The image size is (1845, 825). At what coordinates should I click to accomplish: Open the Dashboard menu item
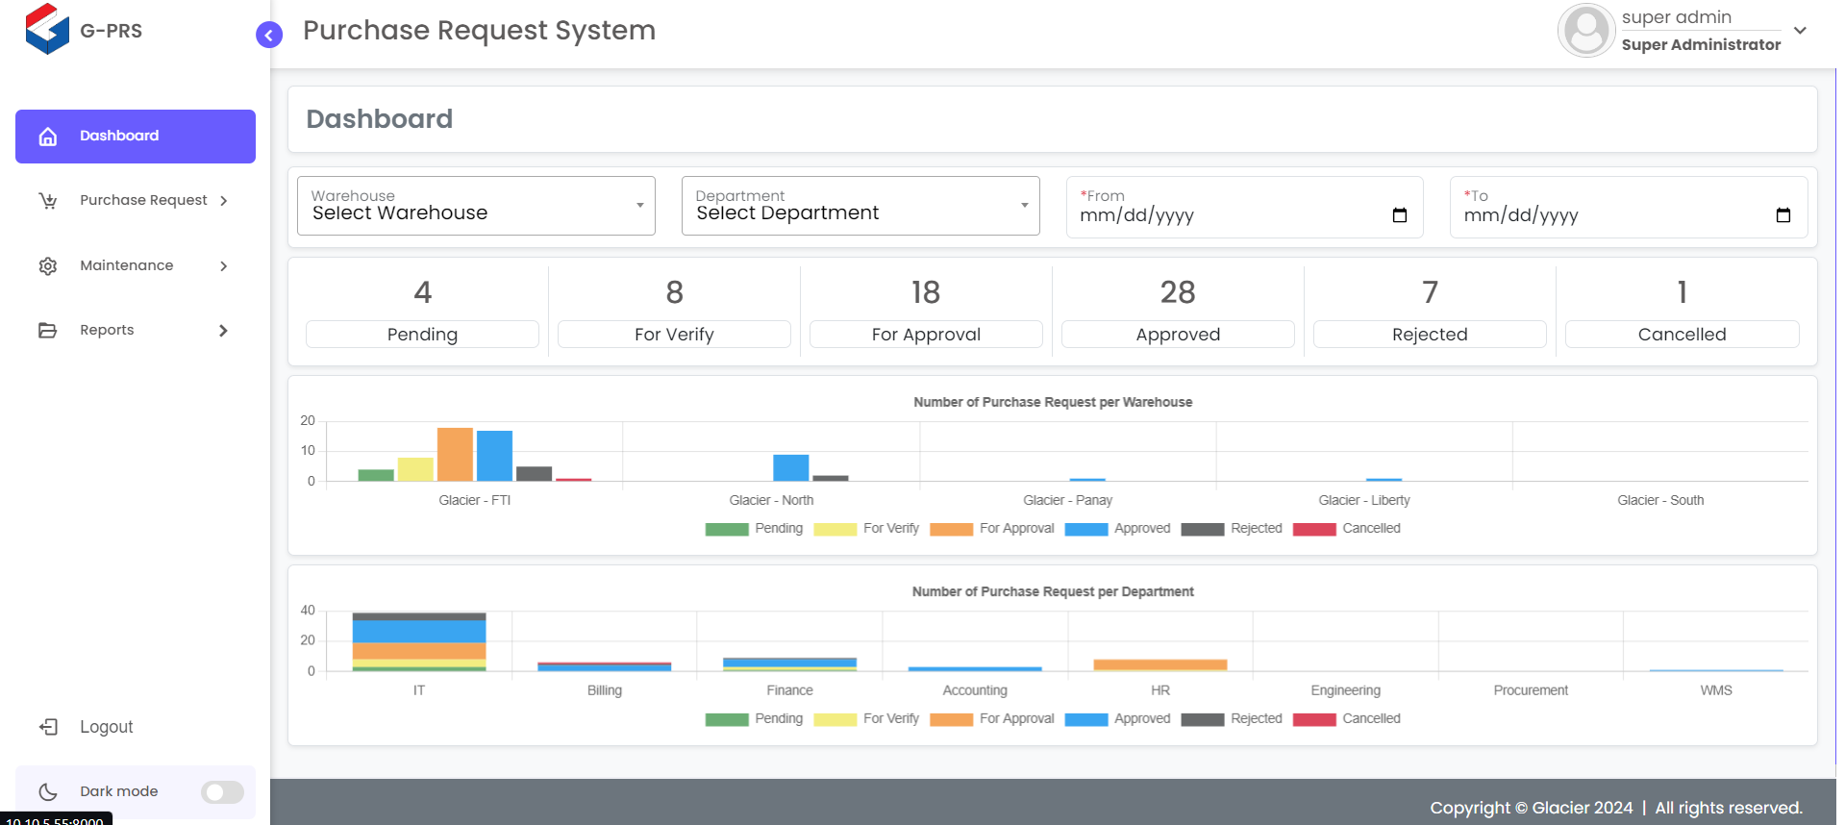pos(136,137)
